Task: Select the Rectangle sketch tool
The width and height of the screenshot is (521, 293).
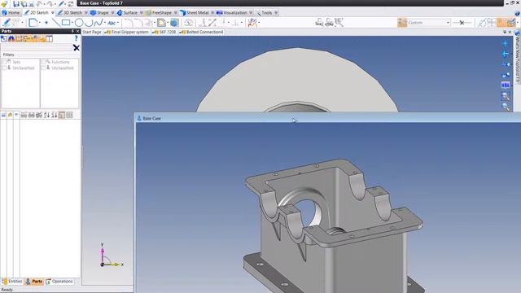Action: point(66,23)
